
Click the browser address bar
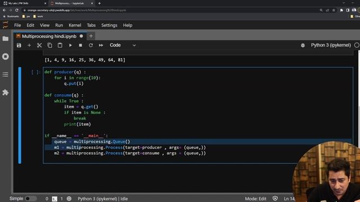(x=170, y=10)
